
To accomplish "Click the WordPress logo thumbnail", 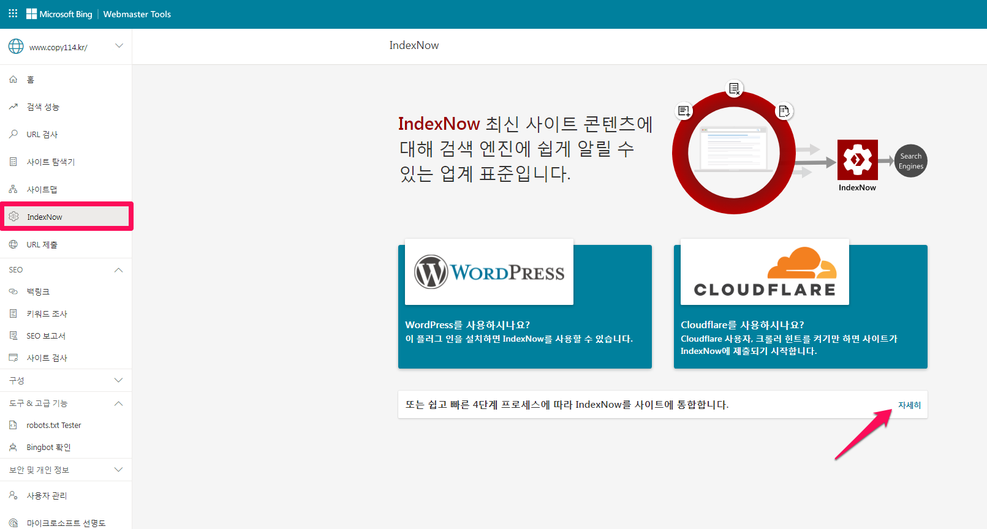I will click(x=489, y=272).
